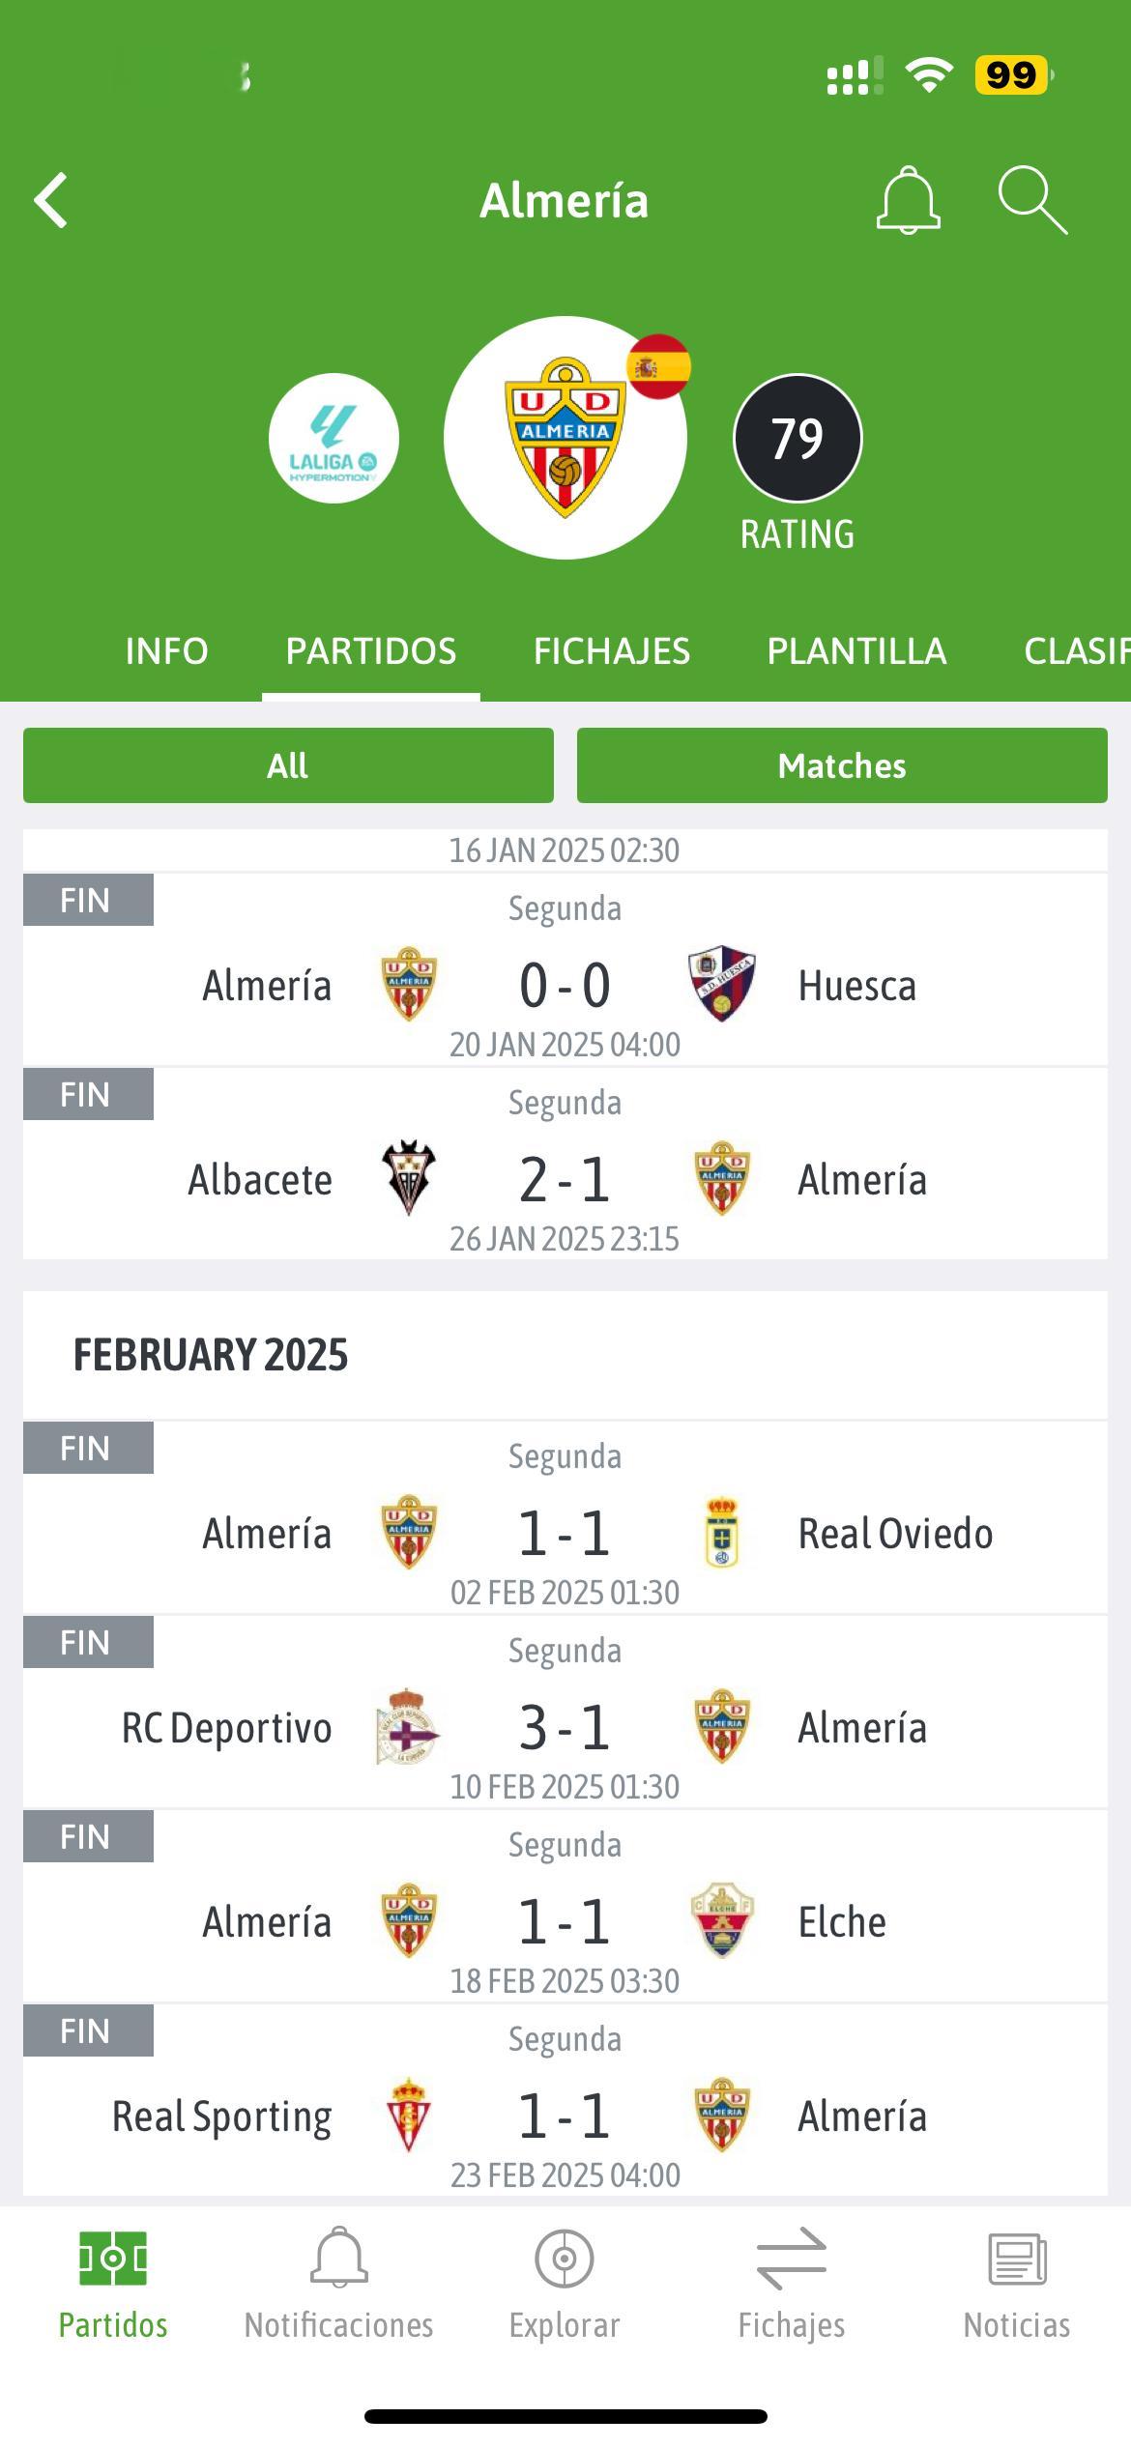Open the Albacete 2-1 Almería match

click(x=565, y=1164)
